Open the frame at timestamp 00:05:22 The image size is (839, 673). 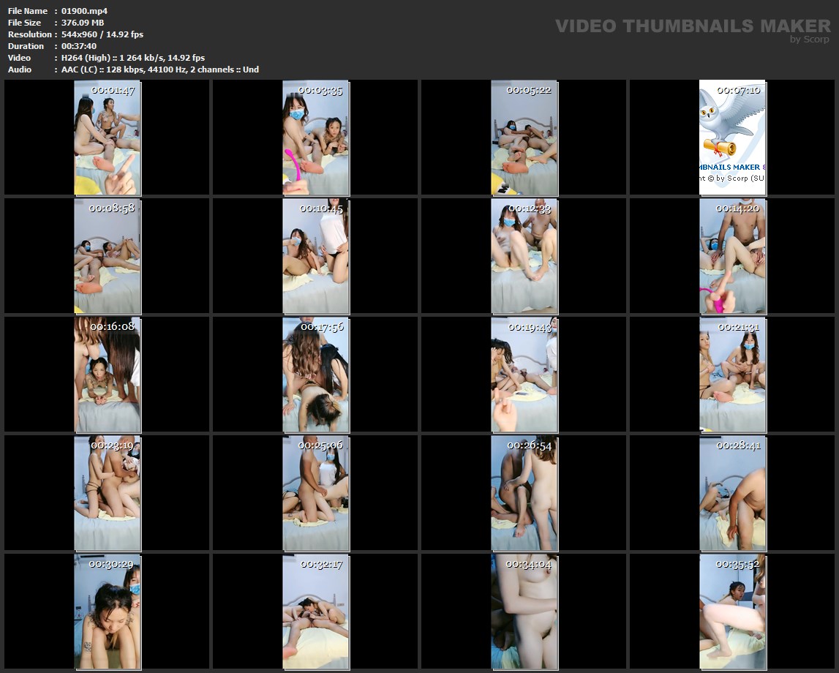pyautogui.click(x=524, y=138)
